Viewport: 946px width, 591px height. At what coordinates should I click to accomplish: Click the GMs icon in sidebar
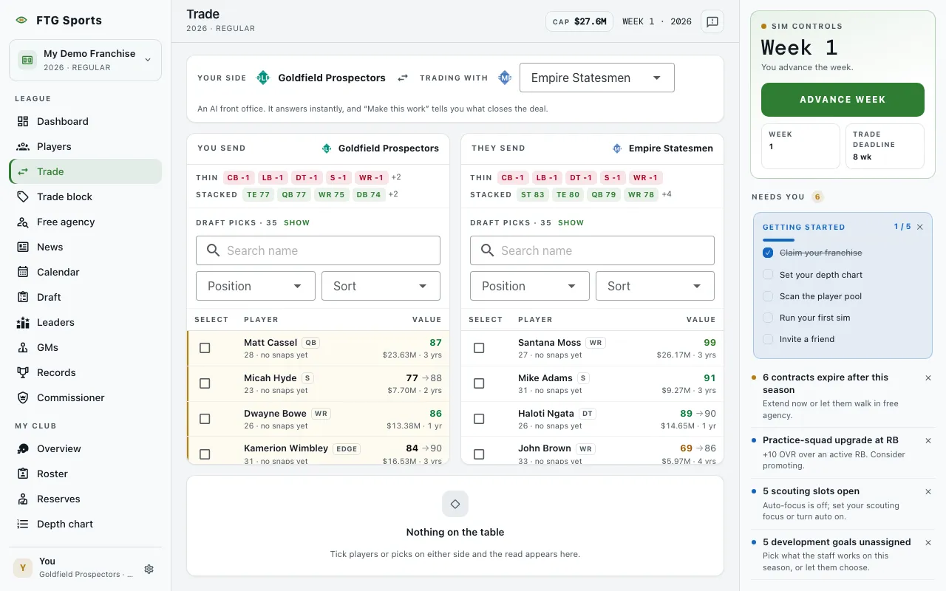(x=23, y=347)
